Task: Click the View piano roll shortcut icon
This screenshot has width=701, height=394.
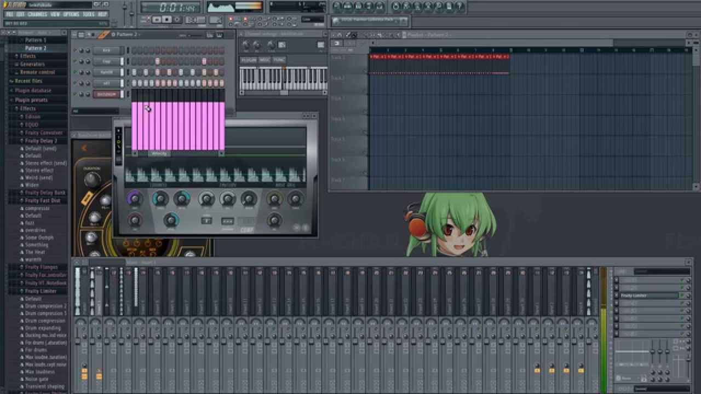Action: (359, 7)
